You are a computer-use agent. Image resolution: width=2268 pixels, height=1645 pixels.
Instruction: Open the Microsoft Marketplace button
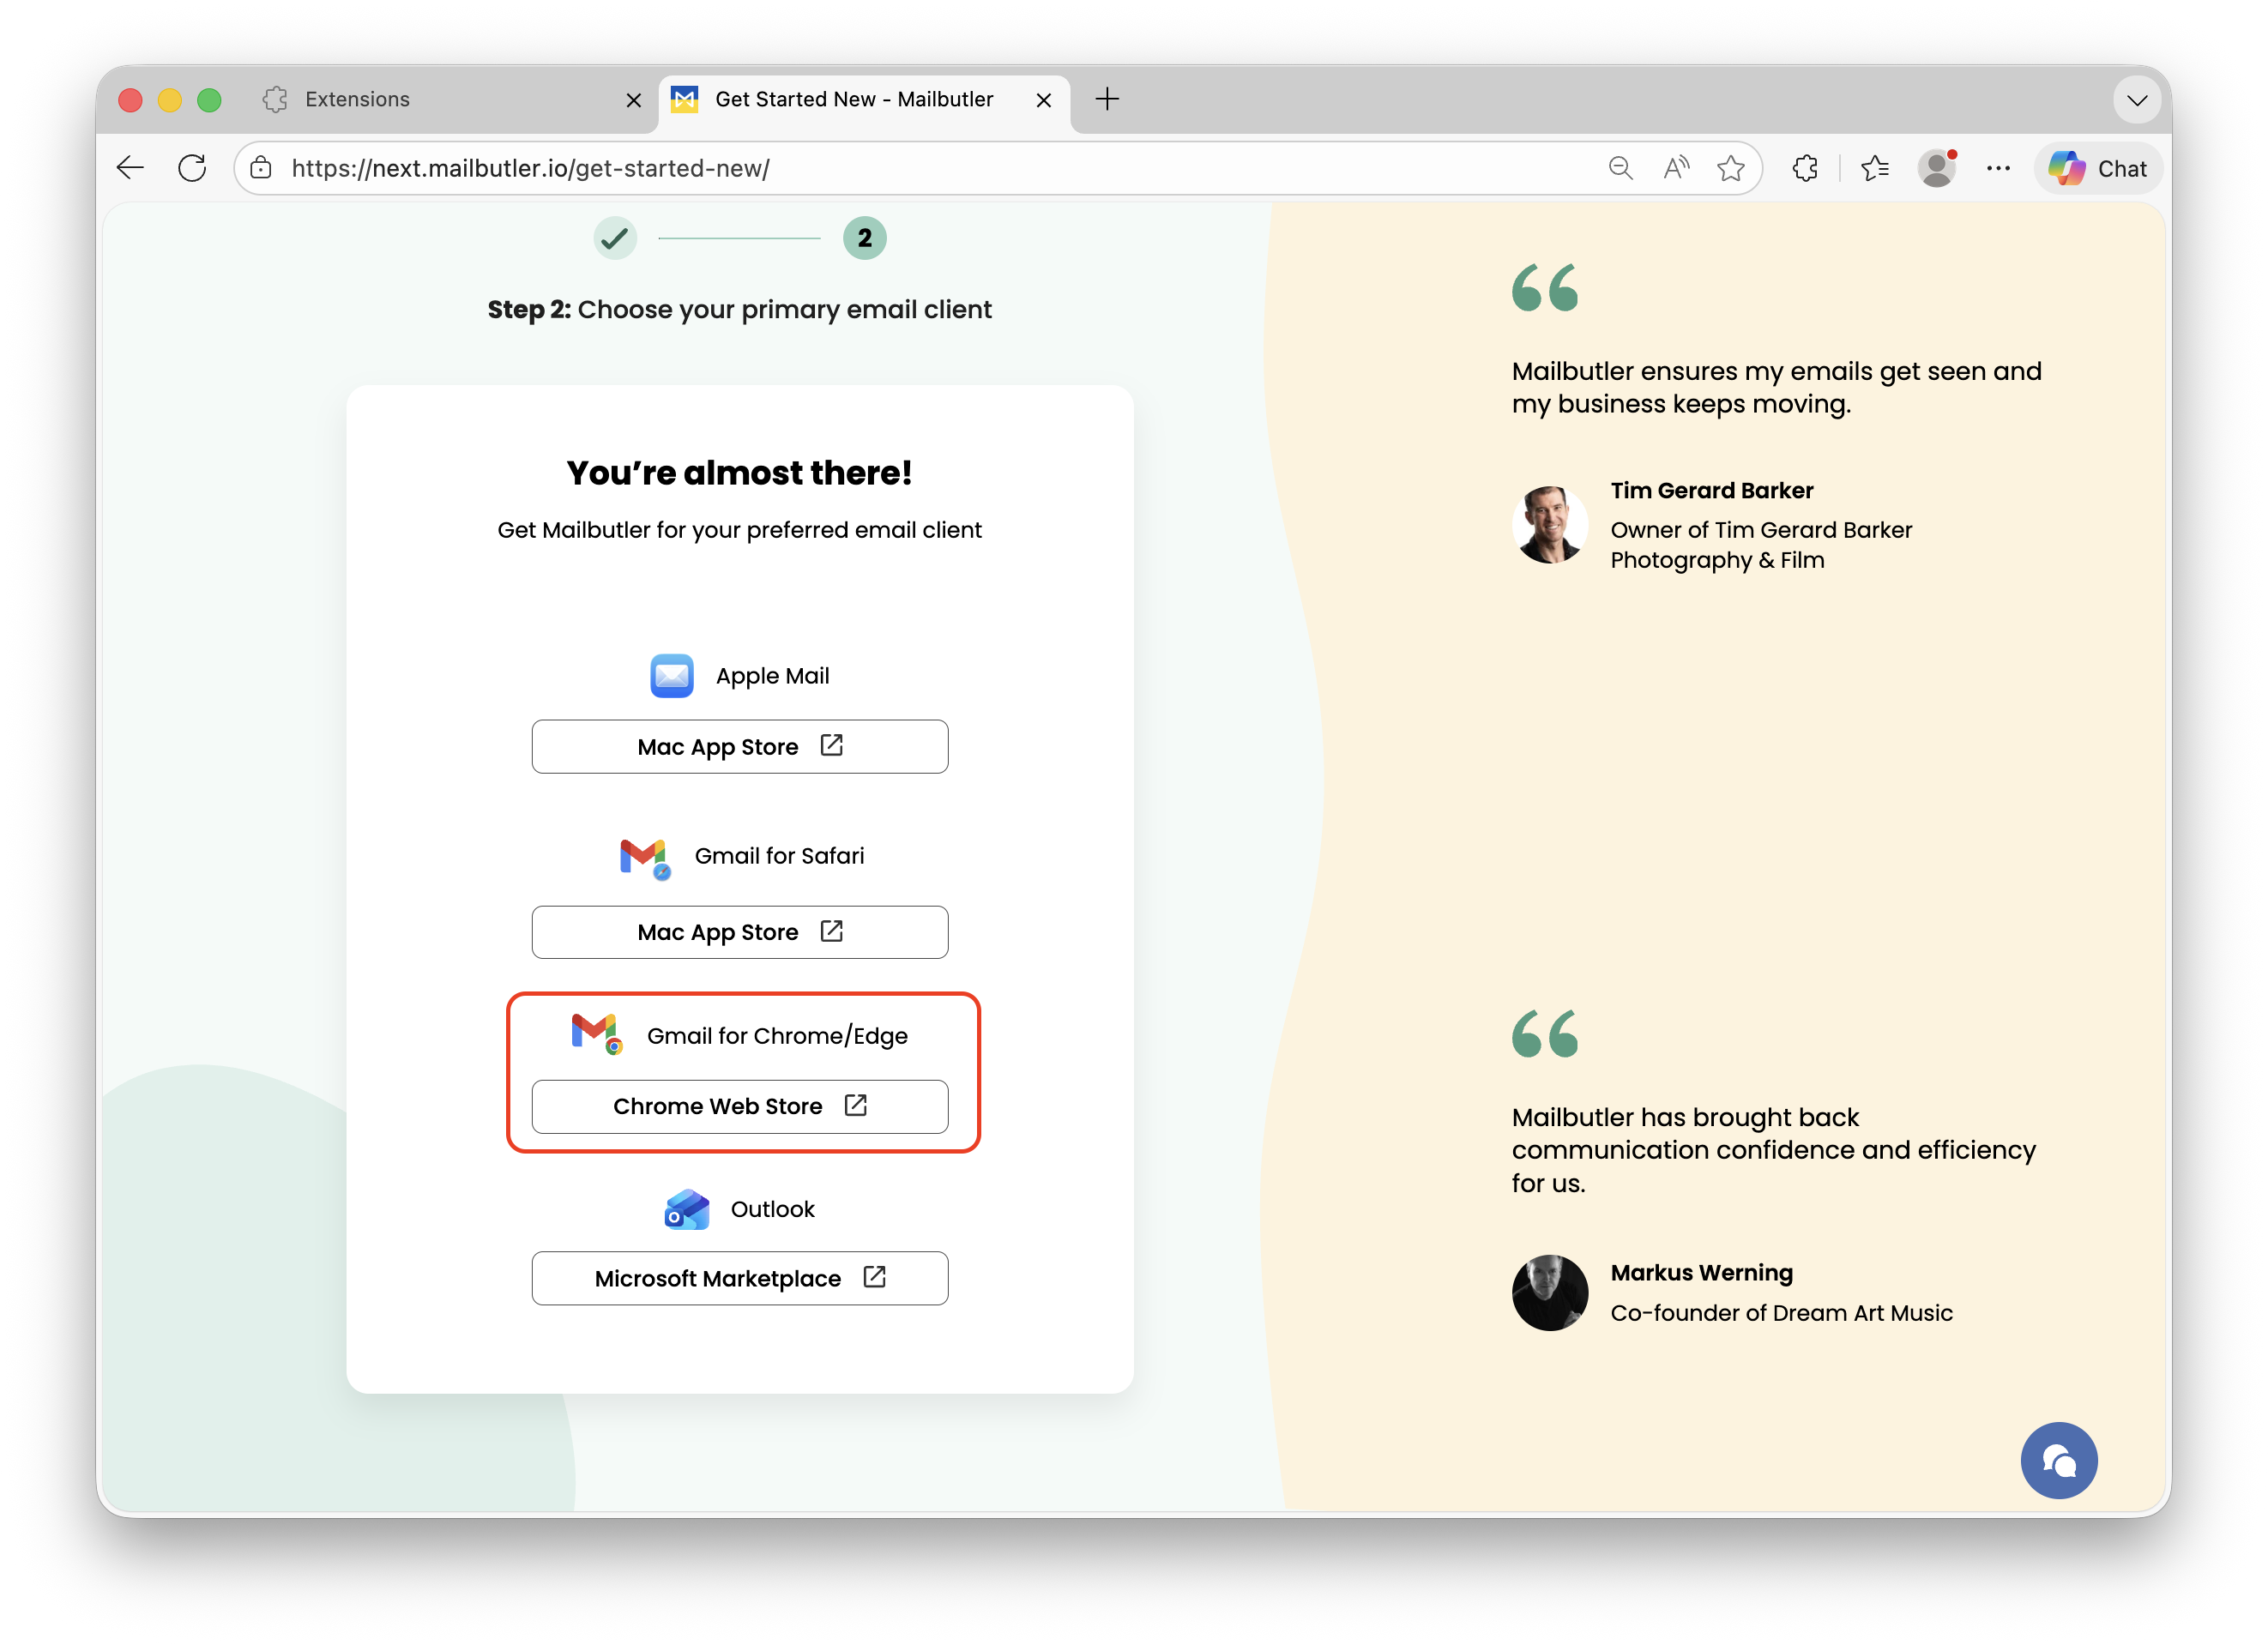click(739, 1278)
